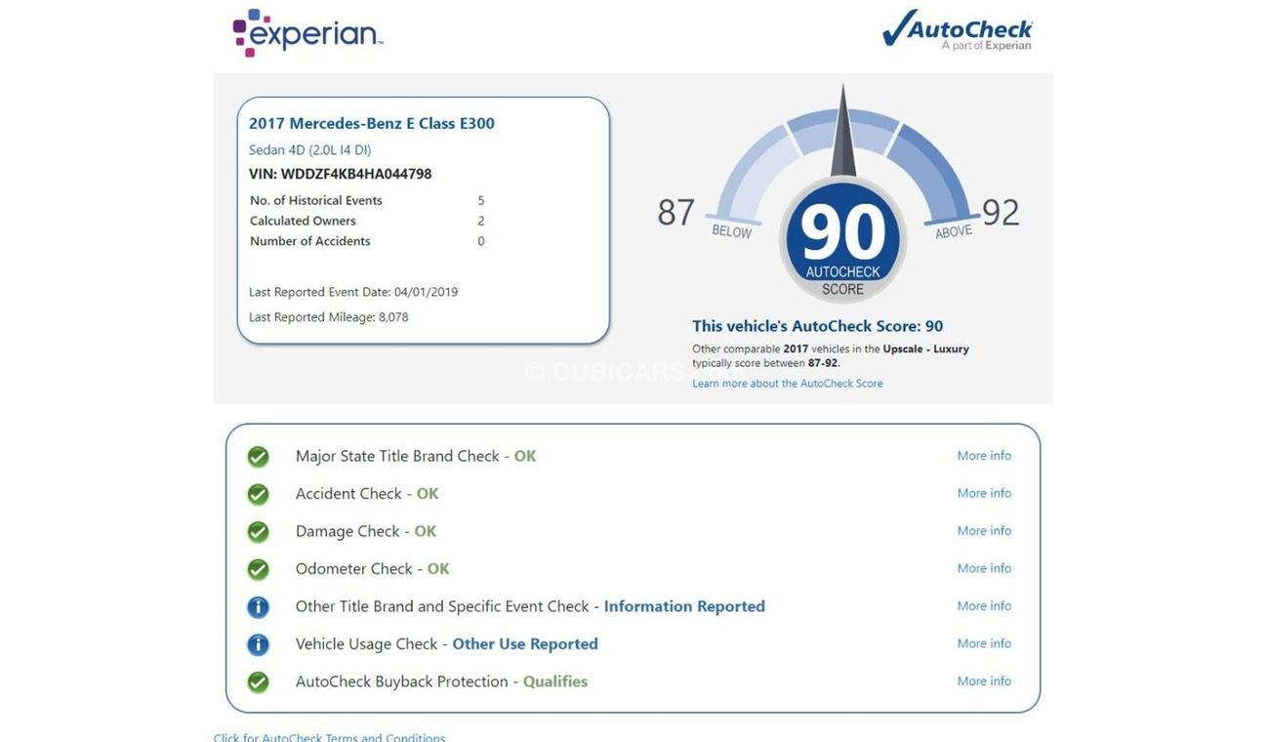Click the blue info icon for Vehicle Usage Check
This screenshot has height=742, width=1269.
click(x=258, y=644)
